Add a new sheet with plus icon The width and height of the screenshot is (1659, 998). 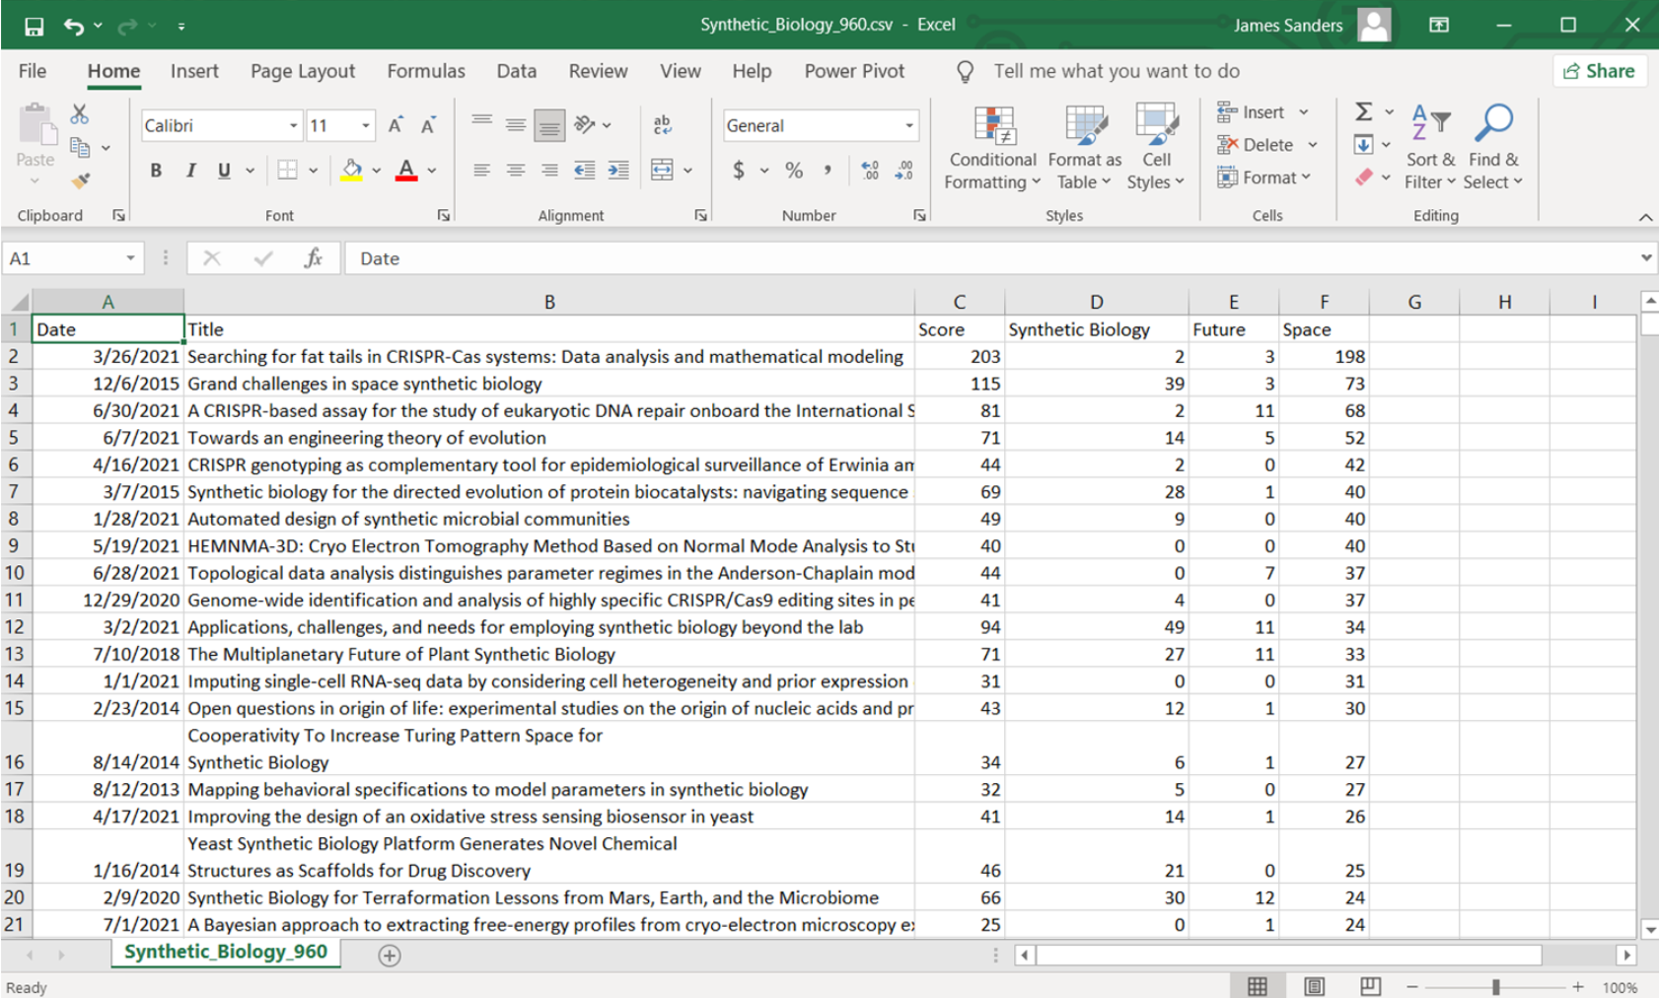pos(390,955)
